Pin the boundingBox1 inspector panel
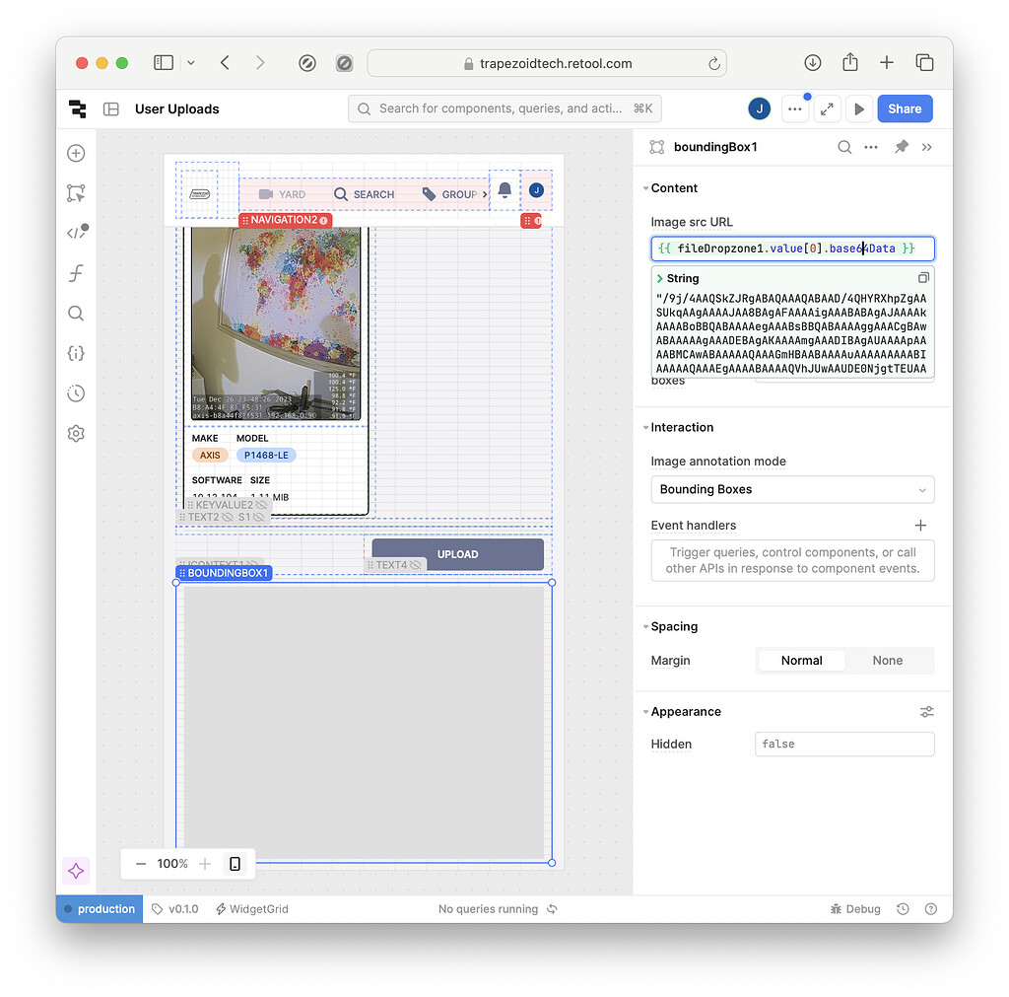This screenshot has height=997, width=1009. (904, 146)
